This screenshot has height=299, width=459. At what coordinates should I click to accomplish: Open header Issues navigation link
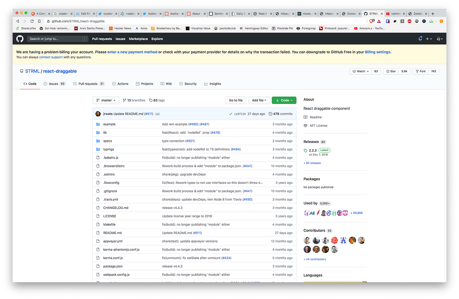120,39
